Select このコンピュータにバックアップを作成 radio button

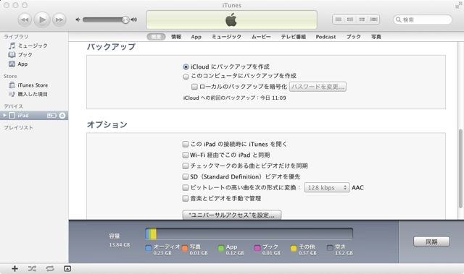pos(186,77)
